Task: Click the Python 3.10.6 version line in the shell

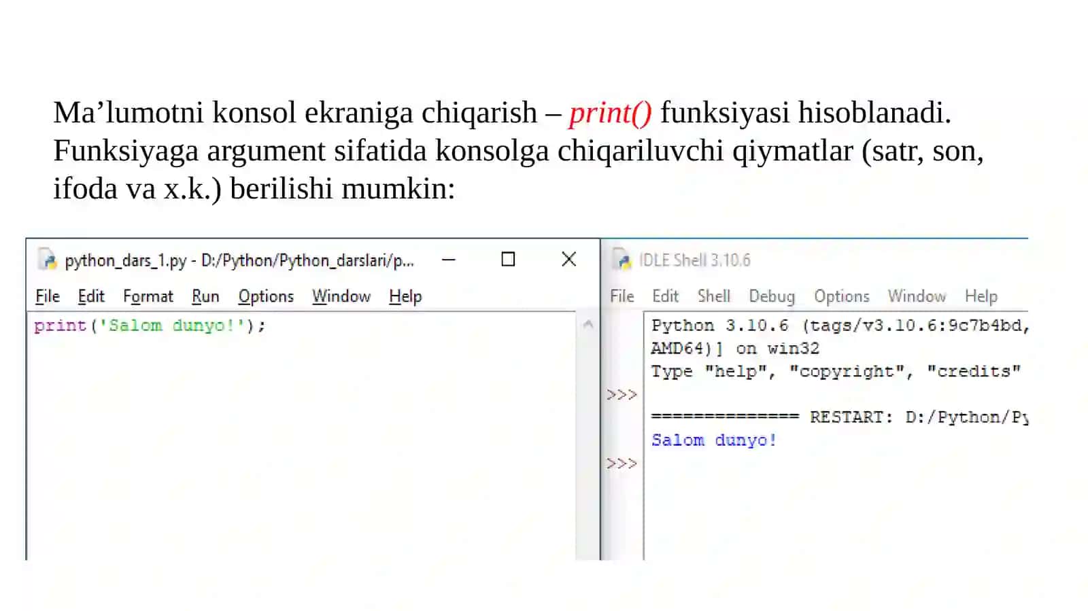Action: pyautogui.click(x=839, y=326)
